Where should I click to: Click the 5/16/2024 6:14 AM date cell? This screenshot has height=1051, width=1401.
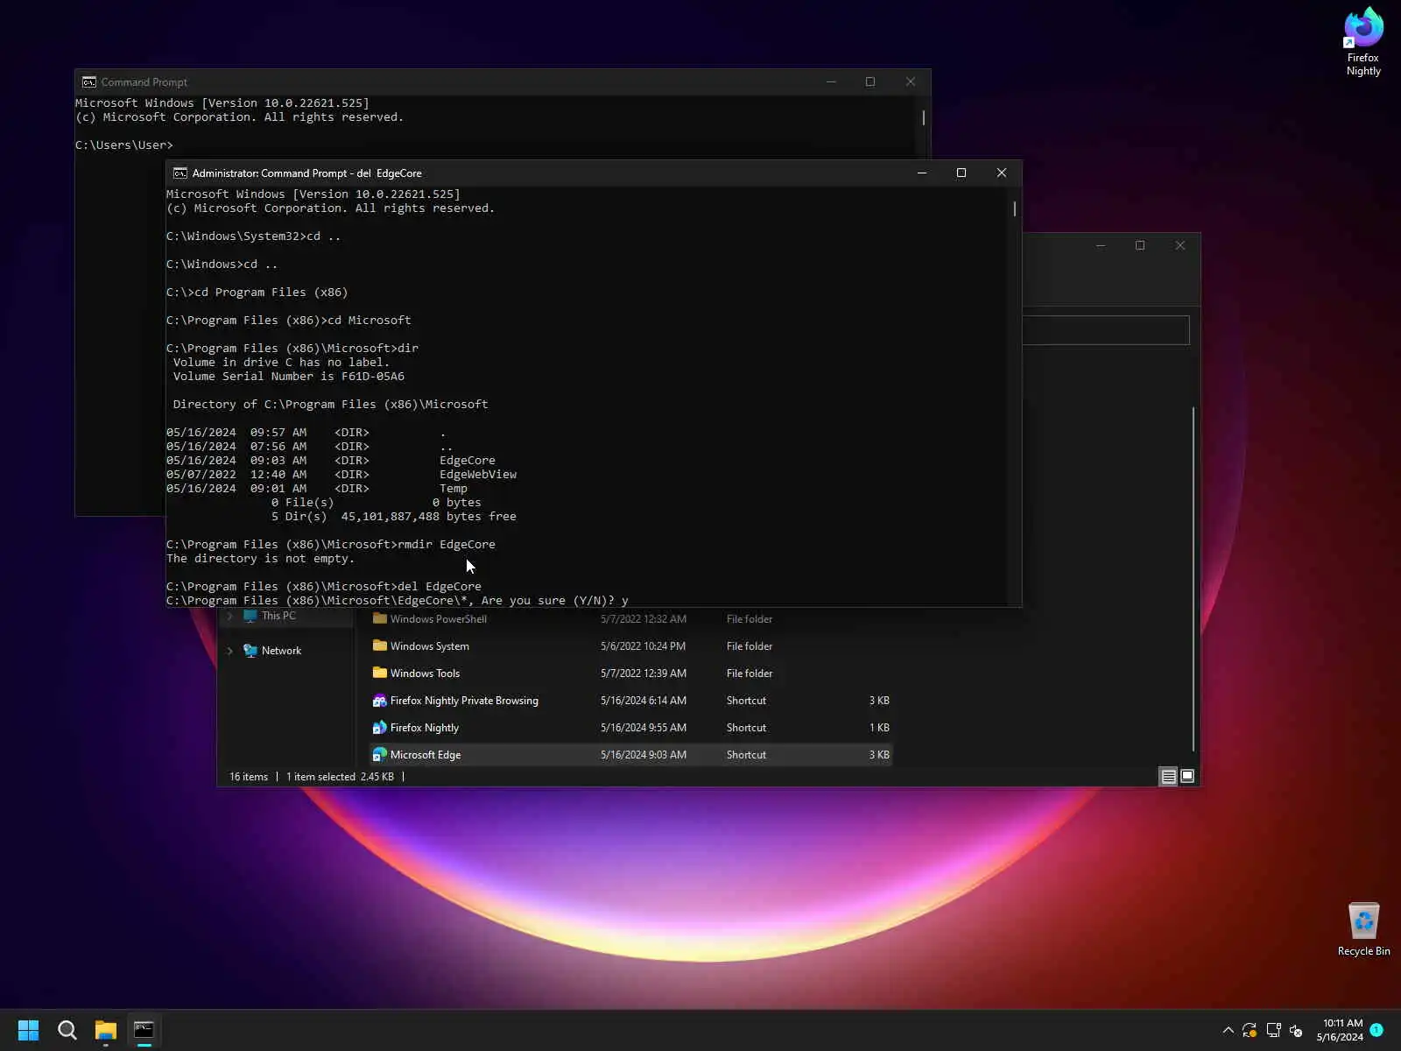(x=644, y=701)
